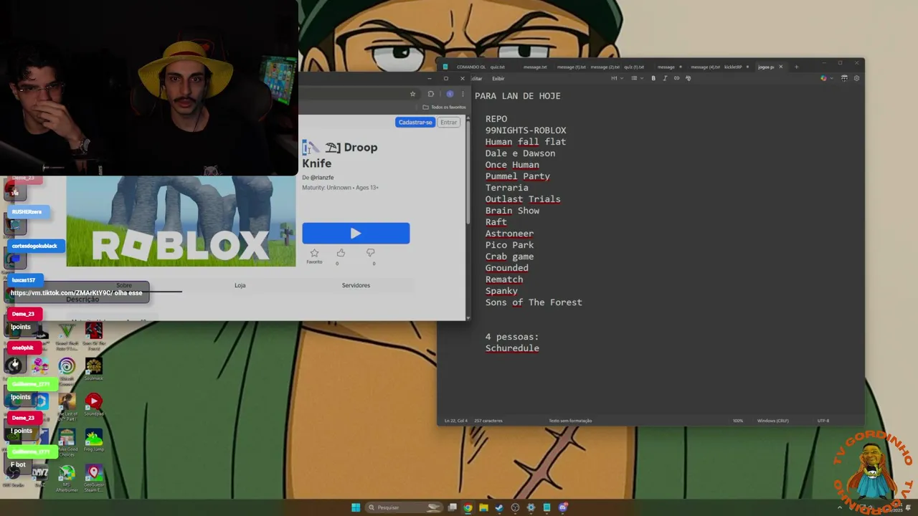Click the blue Play button on Roblox page

356,233
